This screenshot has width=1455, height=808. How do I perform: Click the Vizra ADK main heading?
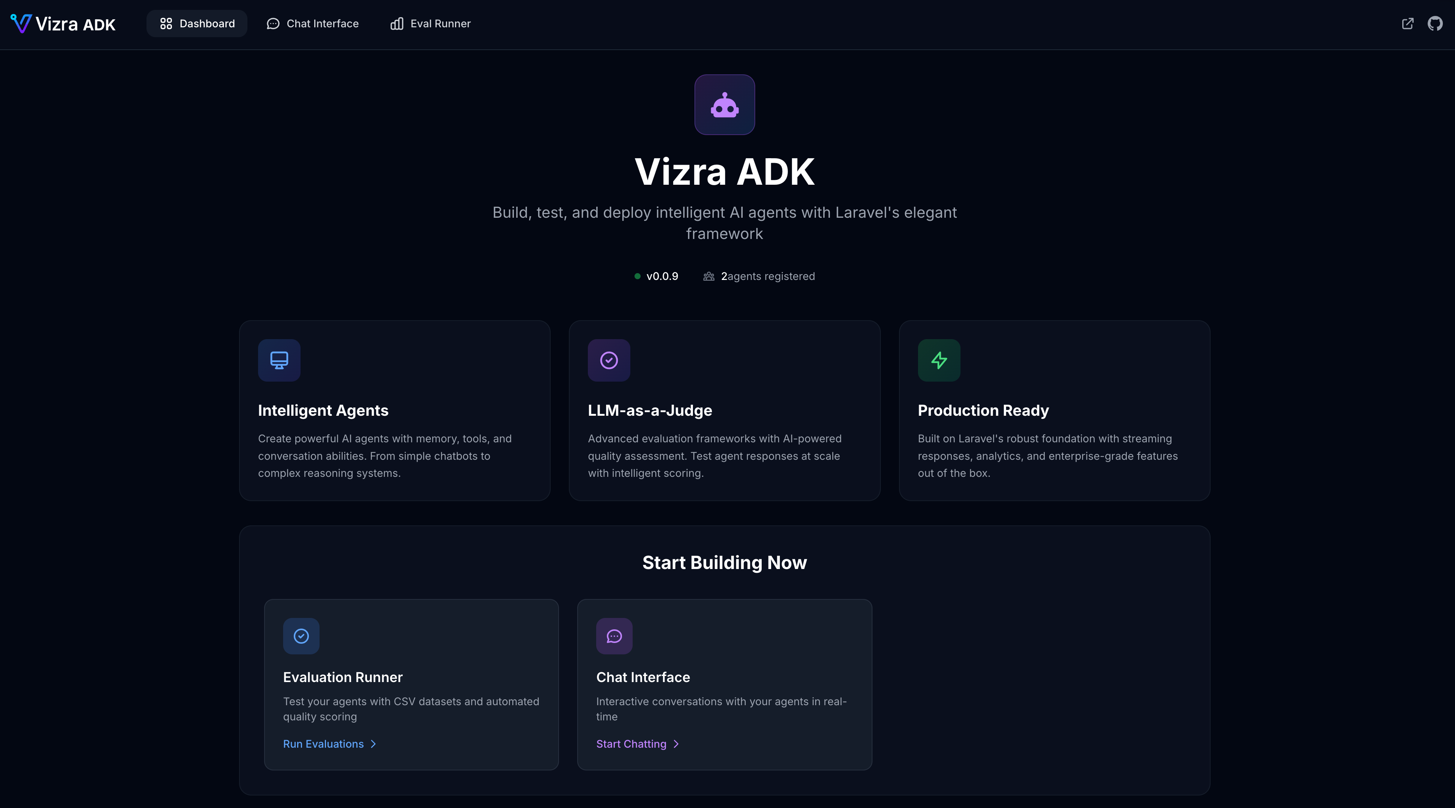coord(725,171)
